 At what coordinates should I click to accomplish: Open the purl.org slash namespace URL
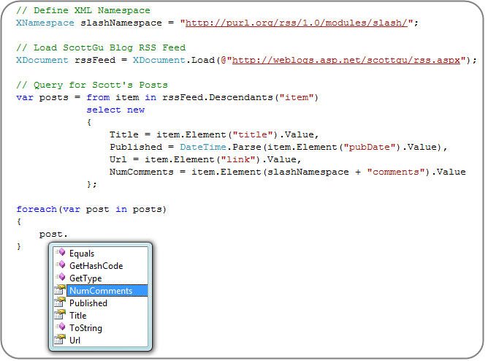click(x=297, y=23)
